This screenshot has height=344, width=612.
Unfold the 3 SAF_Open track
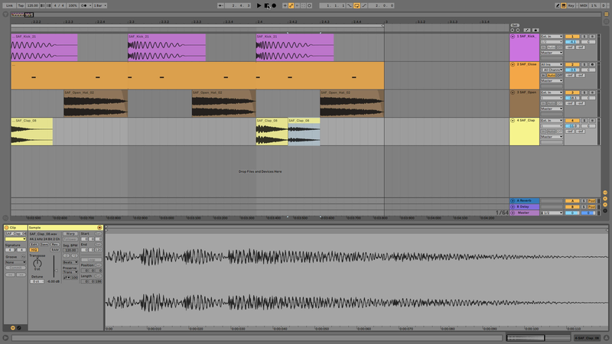(513, 92)
